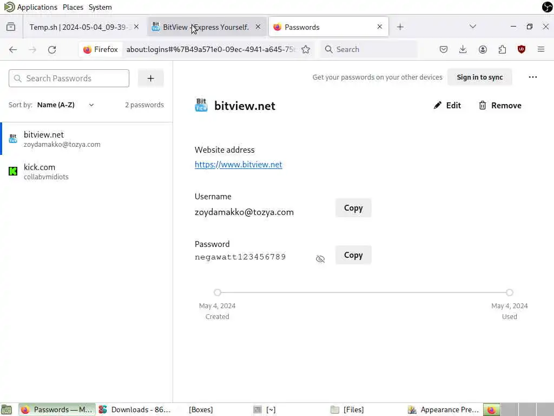Click the 2 passwords count label
The width and height of the screenshot is (554, 416).
(x=144, y=105)
